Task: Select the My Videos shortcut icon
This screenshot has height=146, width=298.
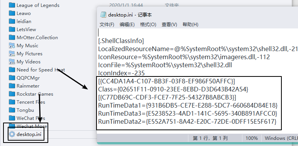Action: [x=12, y=61]
